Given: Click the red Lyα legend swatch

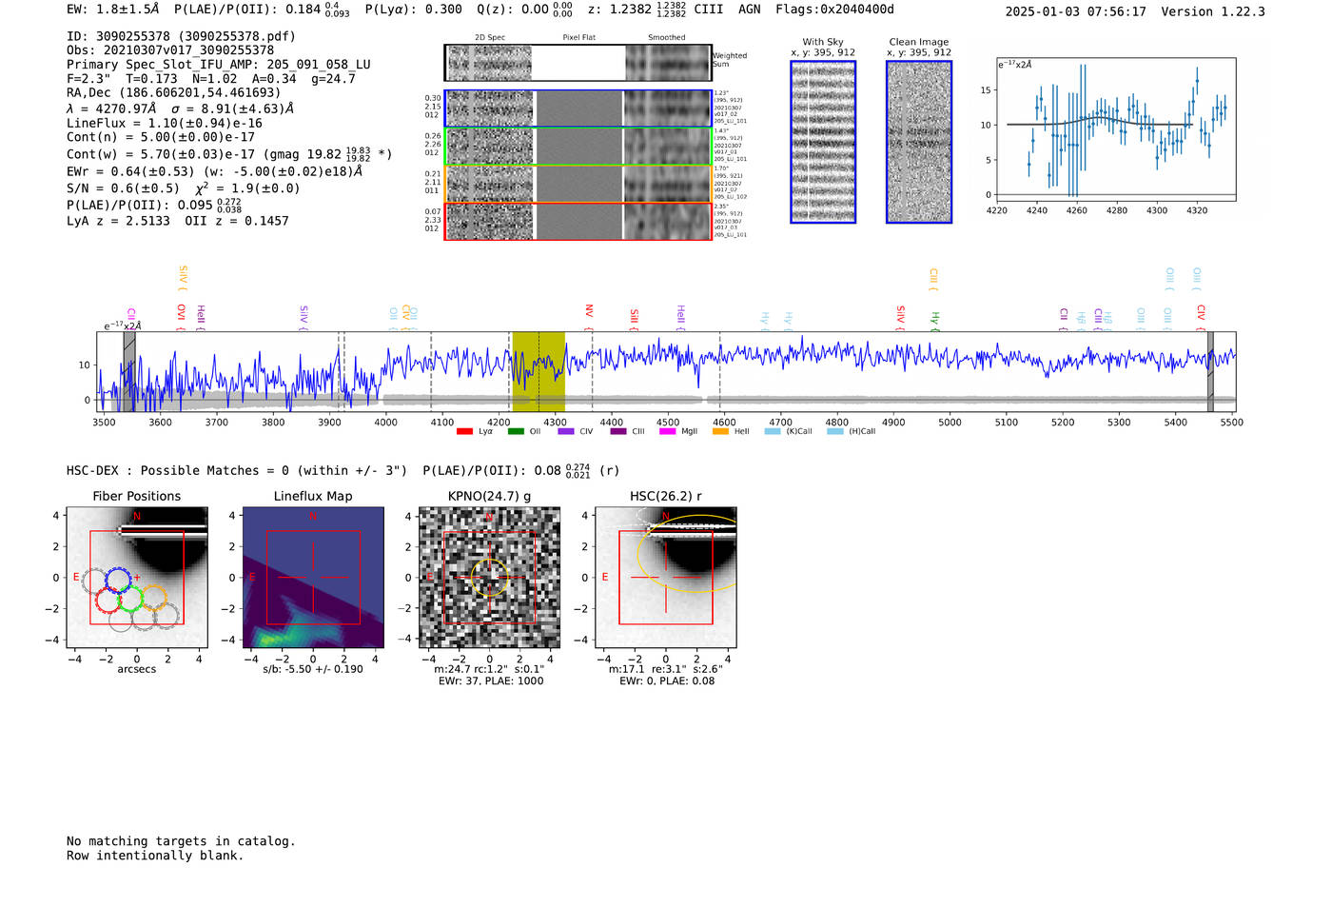Looking at the screenshot, I should tap(464, 431).
